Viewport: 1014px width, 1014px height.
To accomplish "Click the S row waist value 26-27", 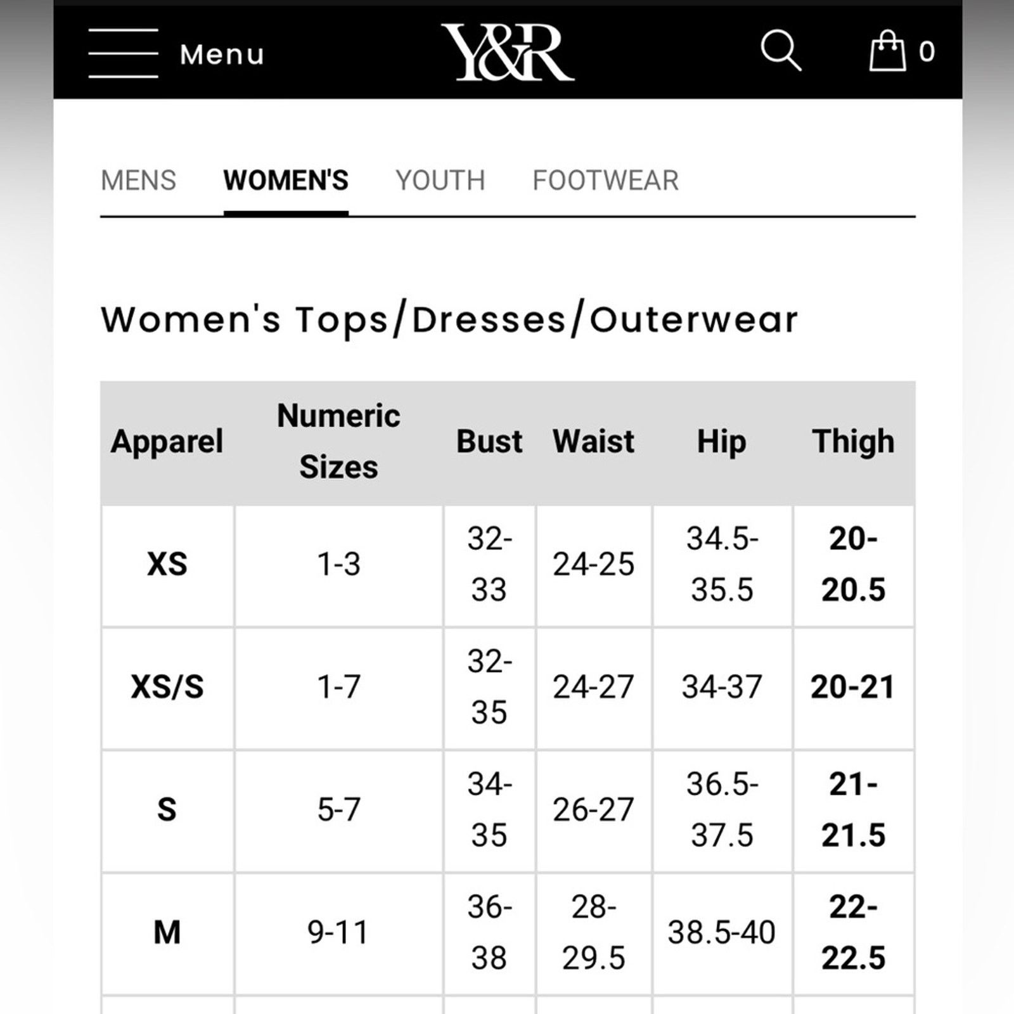I will click(x=593, y=810).
